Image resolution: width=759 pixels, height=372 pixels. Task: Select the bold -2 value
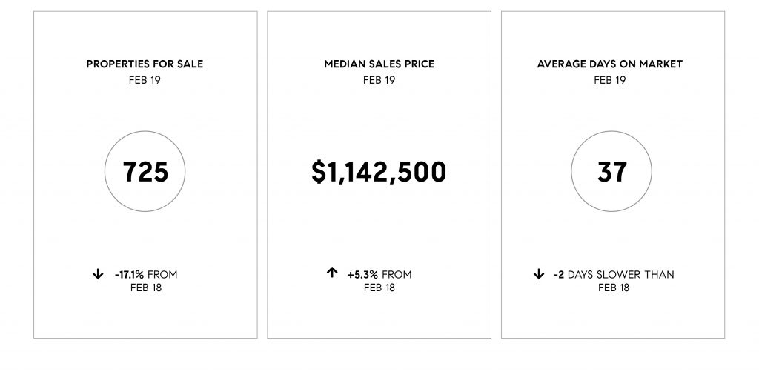coord(559,275)
